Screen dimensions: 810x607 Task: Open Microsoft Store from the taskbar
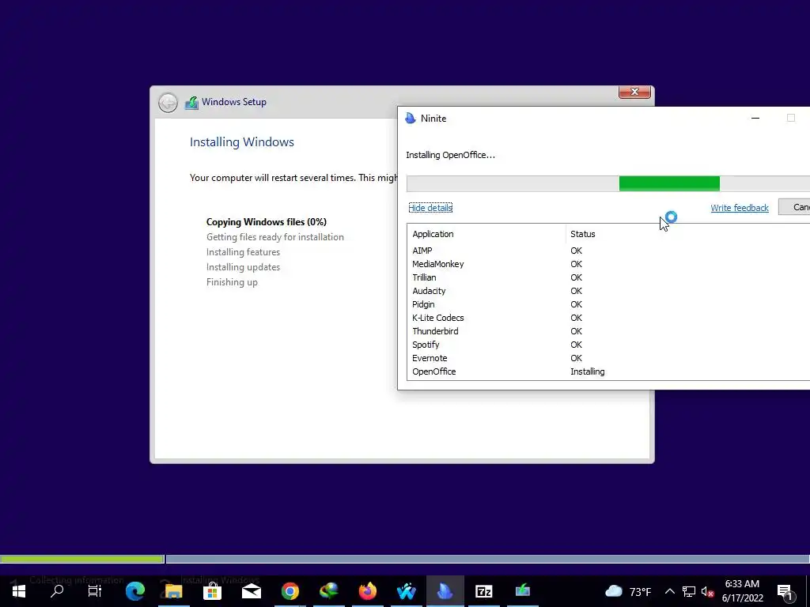pos(212,591)
